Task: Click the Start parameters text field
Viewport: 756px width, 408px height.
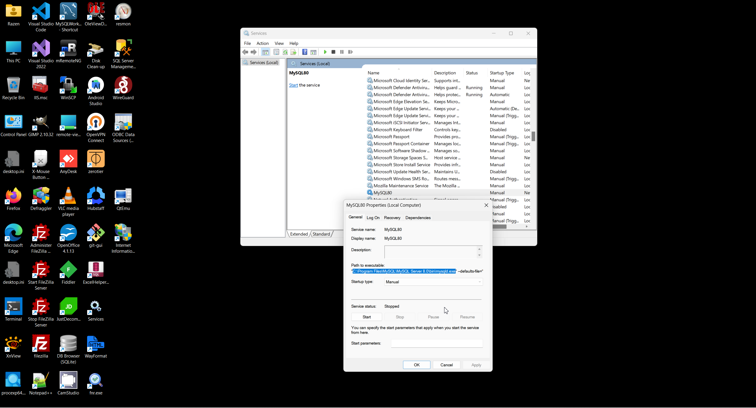Action: [436, 343]
